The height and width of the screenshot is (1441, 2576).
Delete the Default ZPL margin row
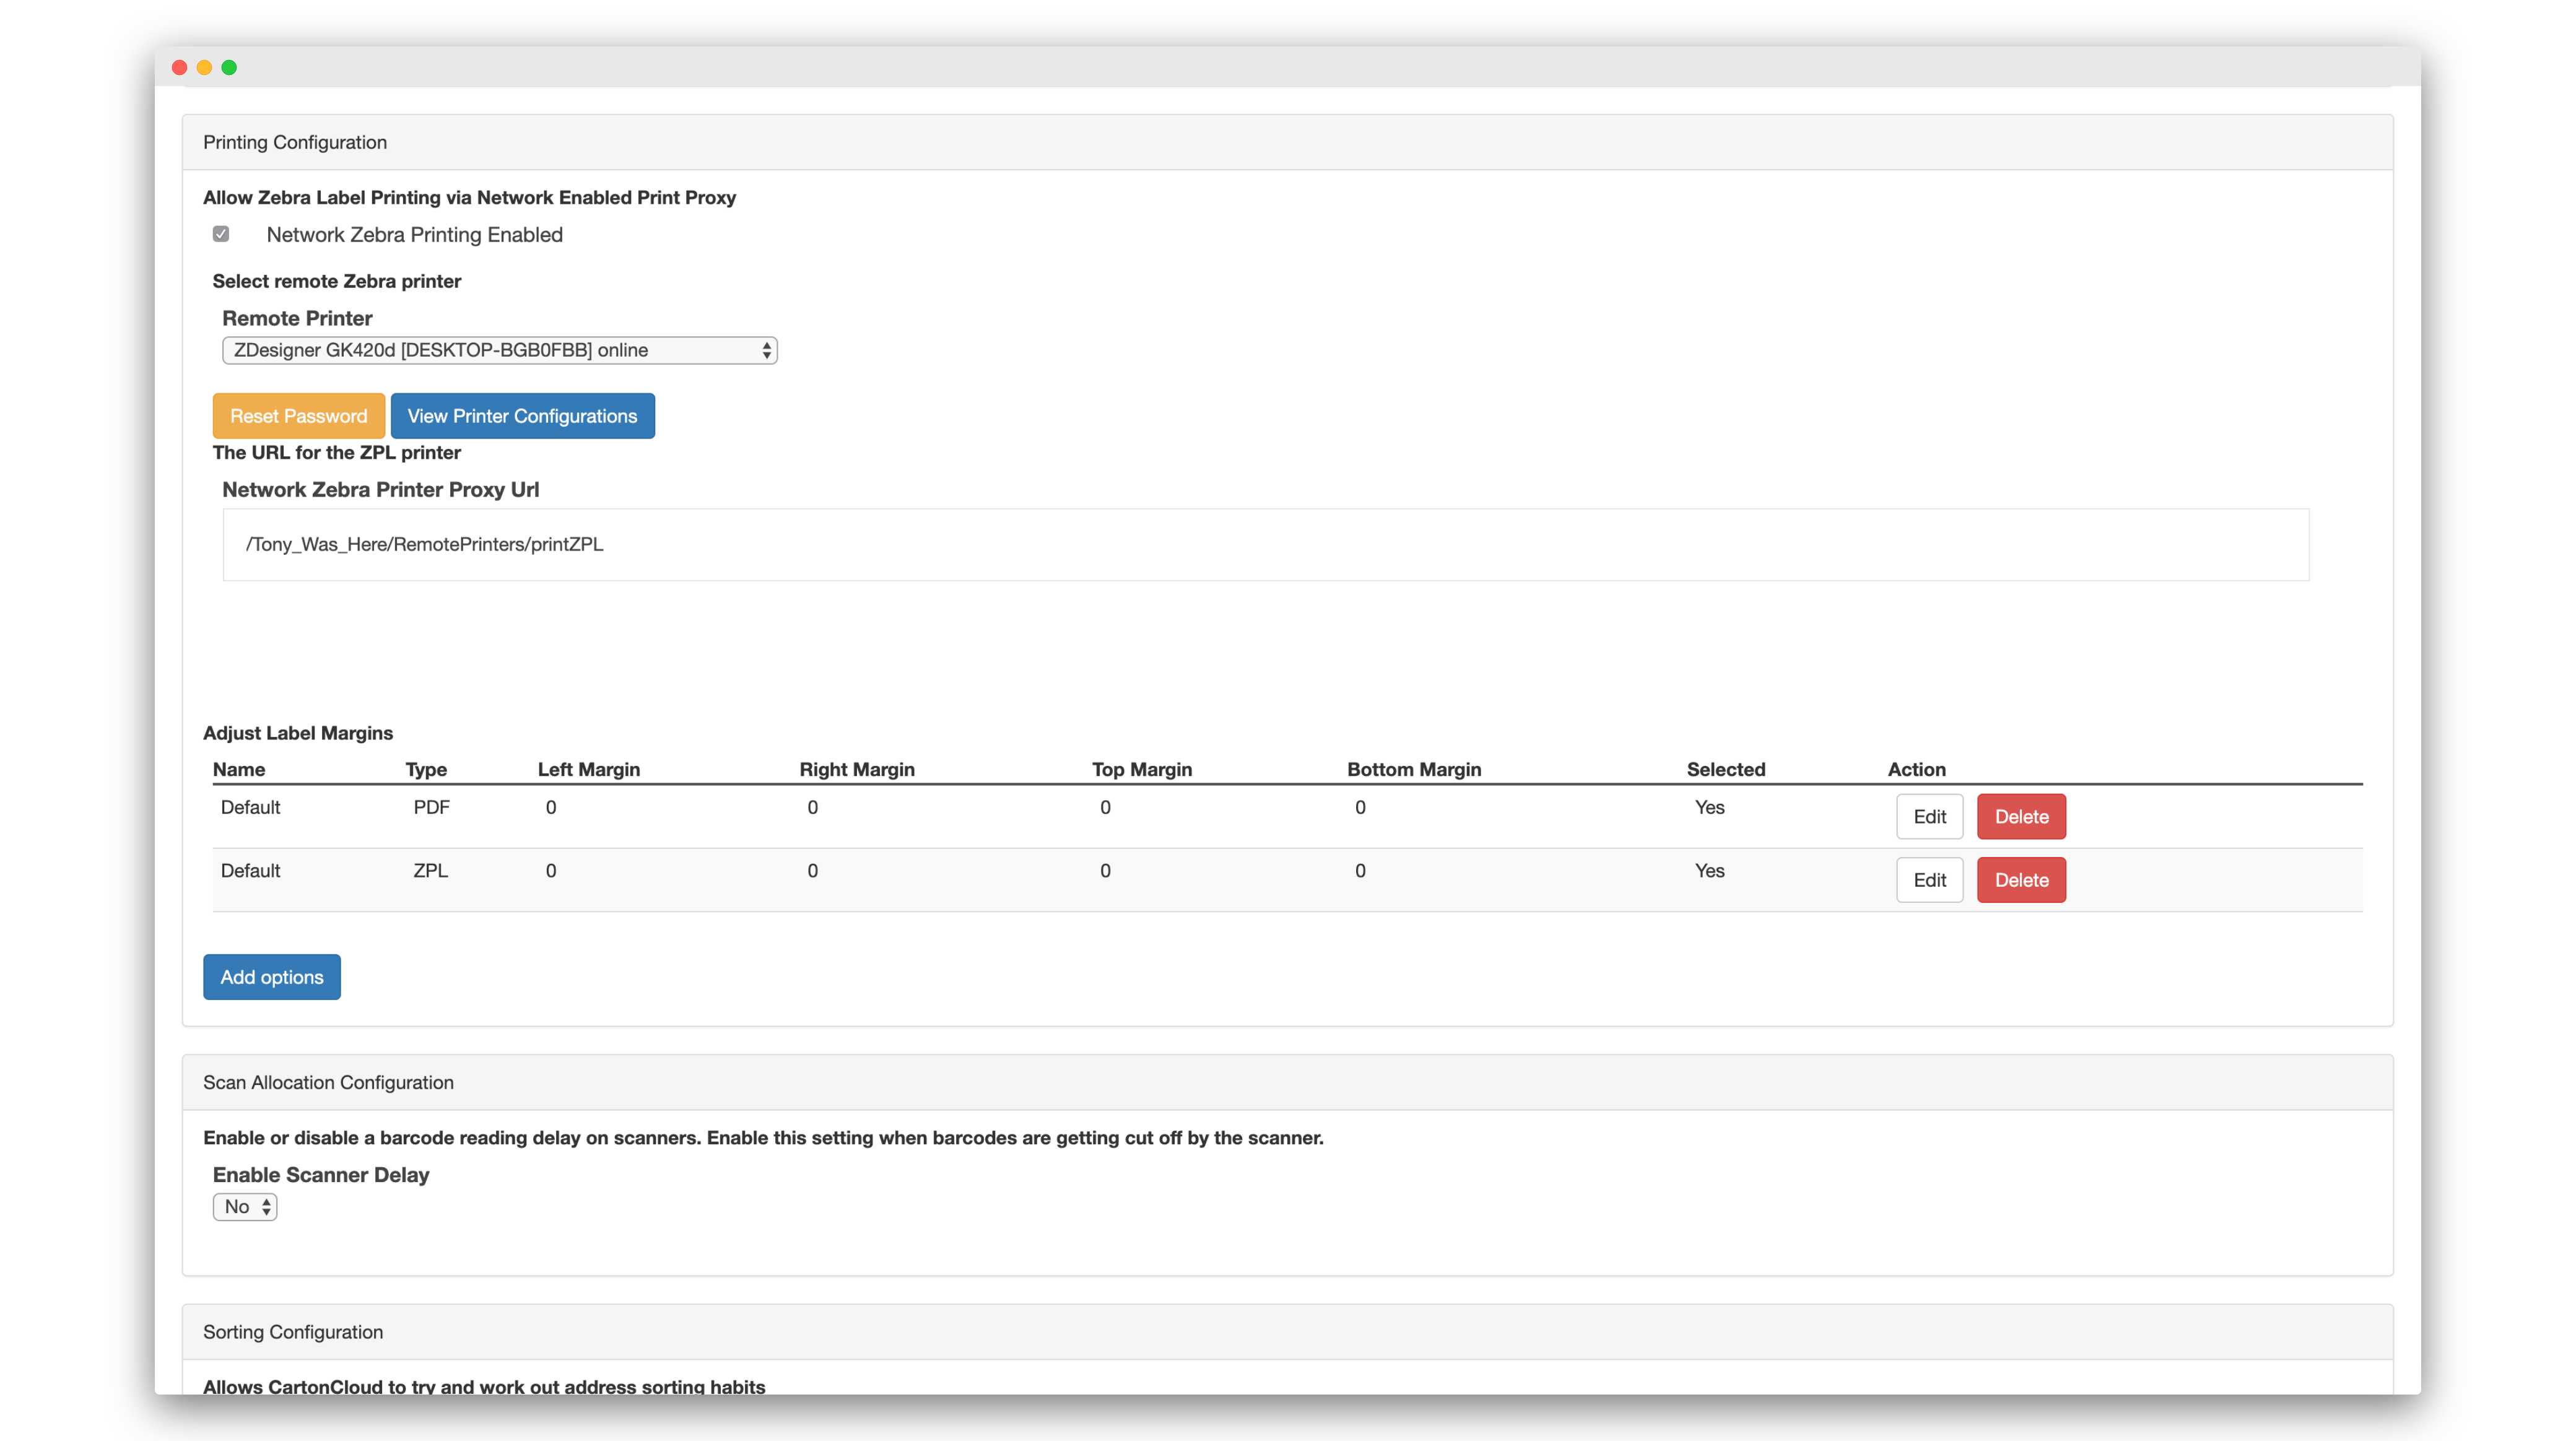pos(2021,880)
